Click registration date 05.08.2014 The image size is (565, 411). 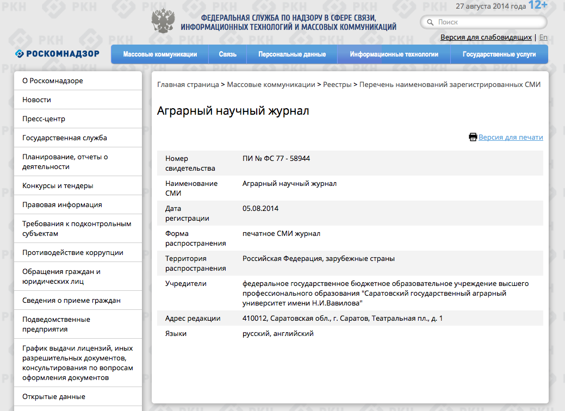tap(260, 209)
